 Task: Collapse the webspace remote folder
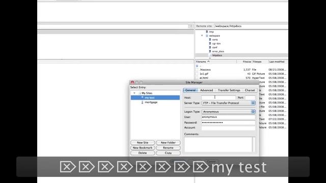(202, 36)
